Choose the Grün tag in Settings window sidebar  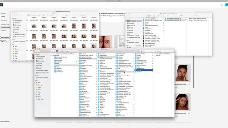tap(40, 90)
